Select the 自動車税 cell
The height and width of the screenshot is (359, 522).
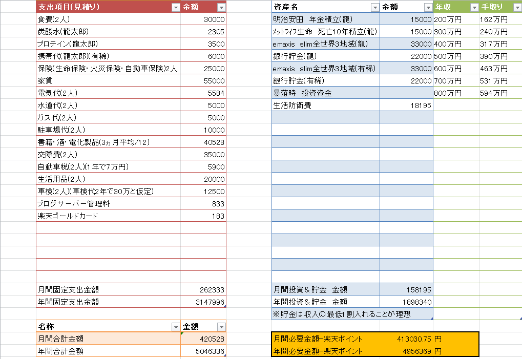click(x=108, y=167)
